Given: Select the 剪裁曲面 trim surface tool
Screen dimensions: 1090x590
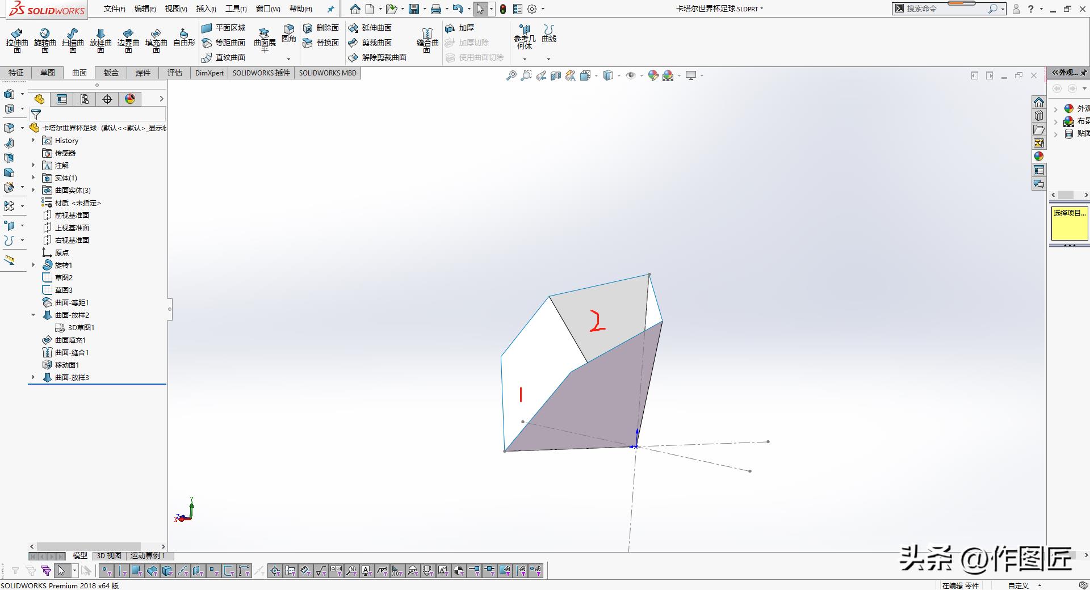Looking at the screenshot, I should pyautogui.click(x=370, y=43).
